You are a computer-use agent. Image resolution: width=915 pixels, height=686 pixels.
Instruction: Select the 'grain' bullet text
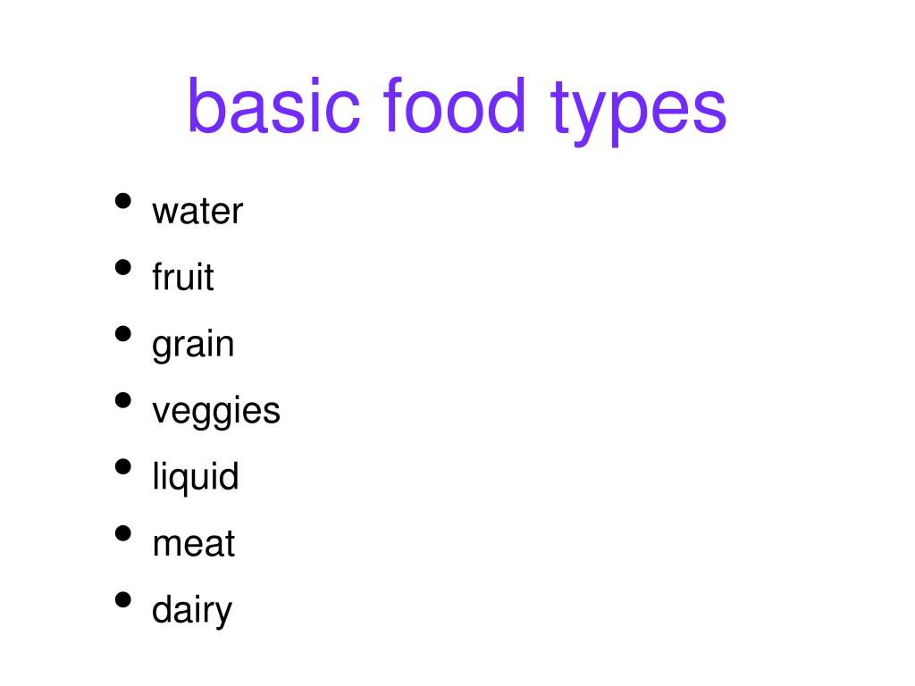pyautogui.click(x=193, y=346)
